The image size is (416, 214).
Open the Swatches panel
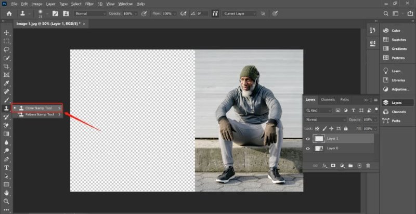pyautogui.click(x=399, y=39)
